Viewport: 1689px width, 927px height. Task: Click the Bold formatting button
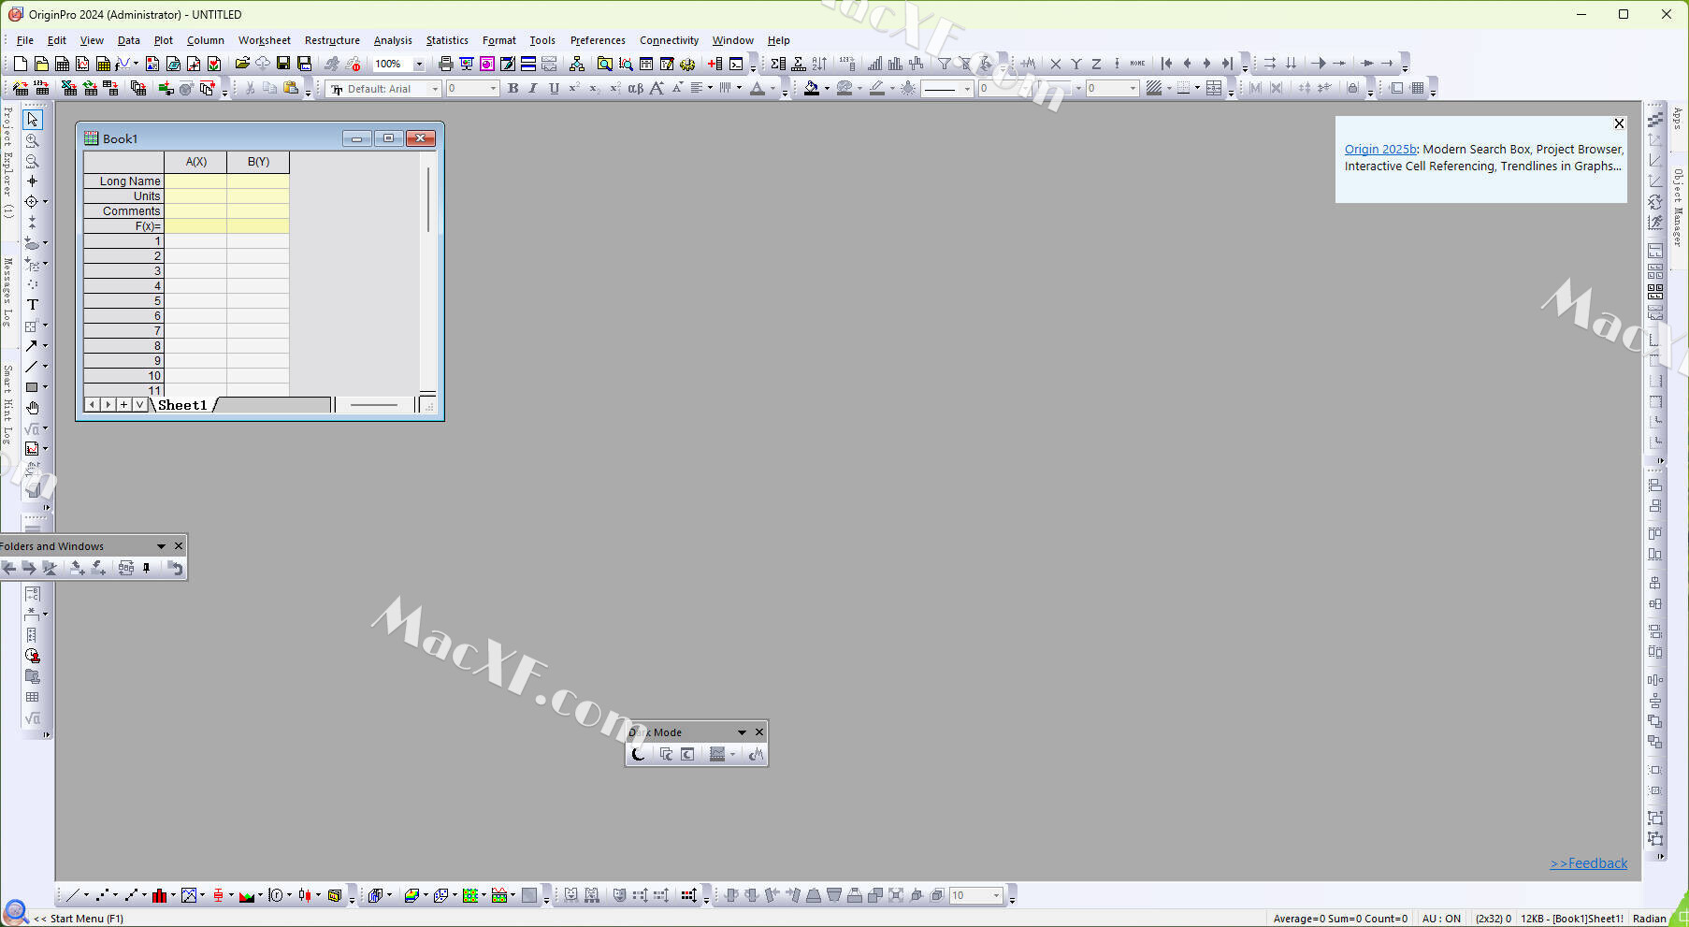point(512,88)
